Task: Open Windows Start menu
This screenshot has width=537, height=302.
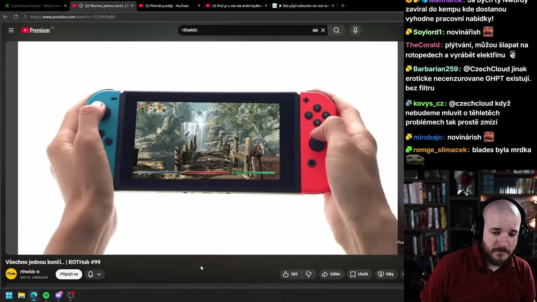Action: [9, 295]
